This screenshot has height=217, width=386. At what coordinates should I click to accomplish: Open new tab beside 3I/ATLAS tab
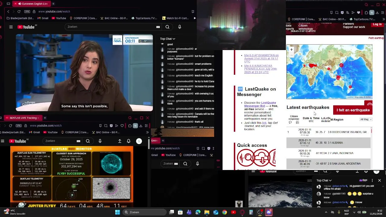(x=45, y=118)
